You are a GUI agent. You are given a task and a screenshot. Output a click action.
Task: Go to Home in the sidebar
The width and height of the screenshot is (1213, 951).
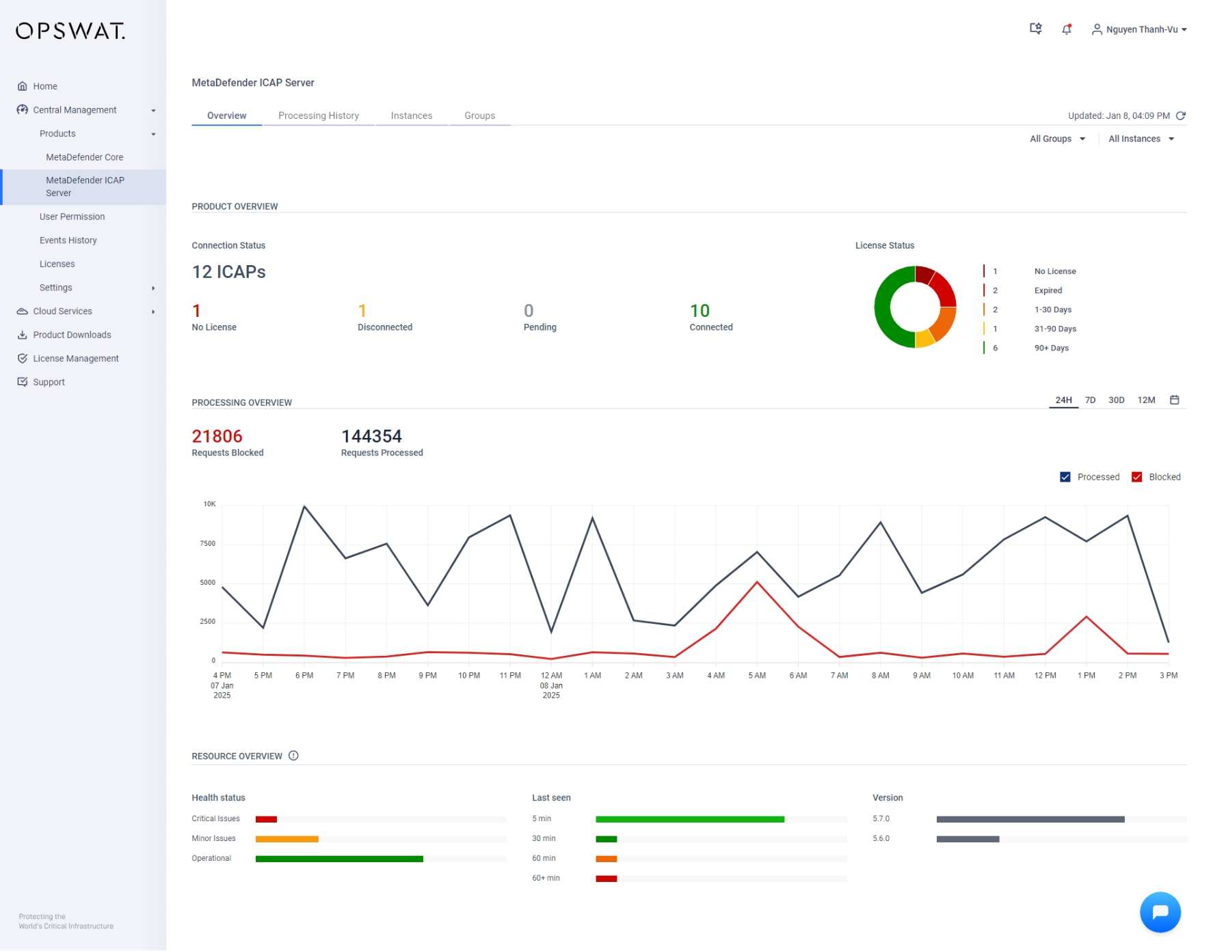pyautogui.click(x=45, y=86)
